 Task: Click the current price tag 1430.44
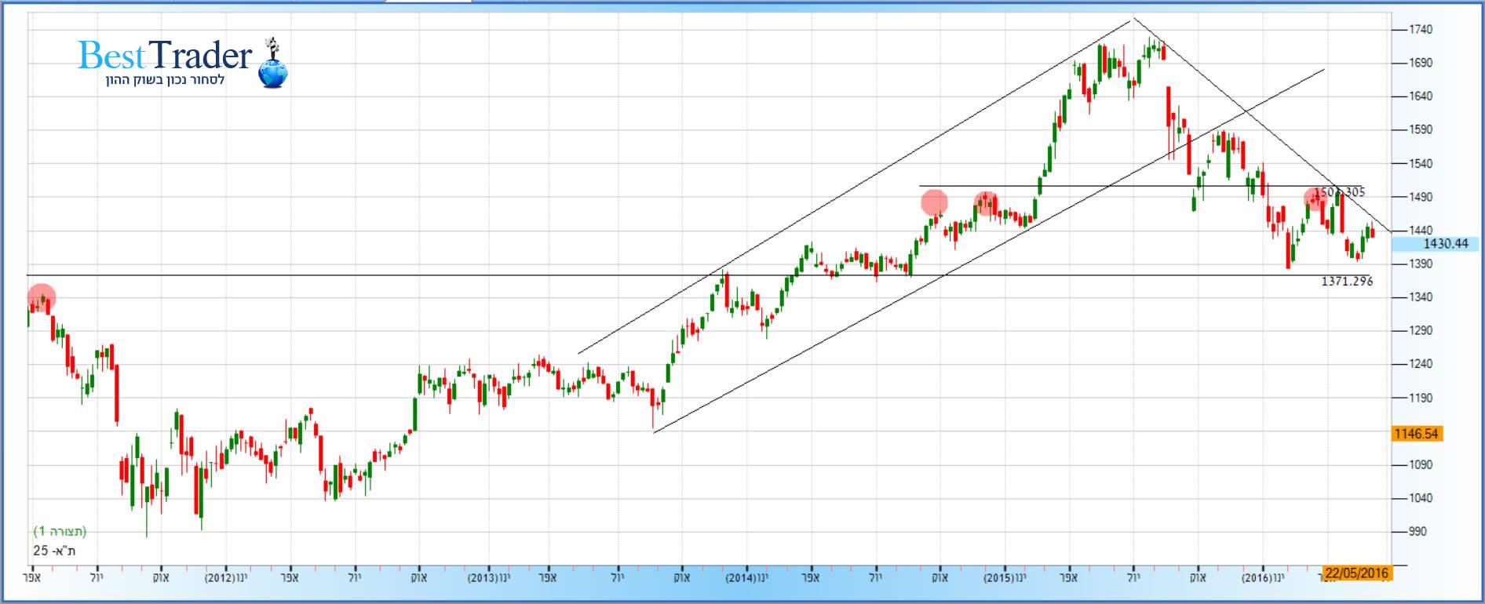tap(1436, 244)
